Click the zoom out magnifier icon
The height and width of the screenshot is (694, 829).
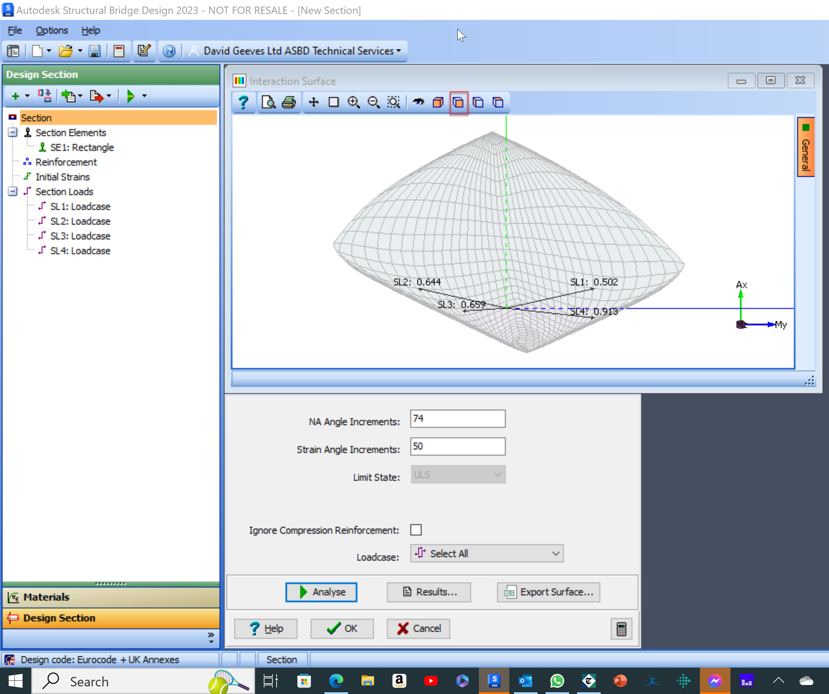tap(373, 102)
